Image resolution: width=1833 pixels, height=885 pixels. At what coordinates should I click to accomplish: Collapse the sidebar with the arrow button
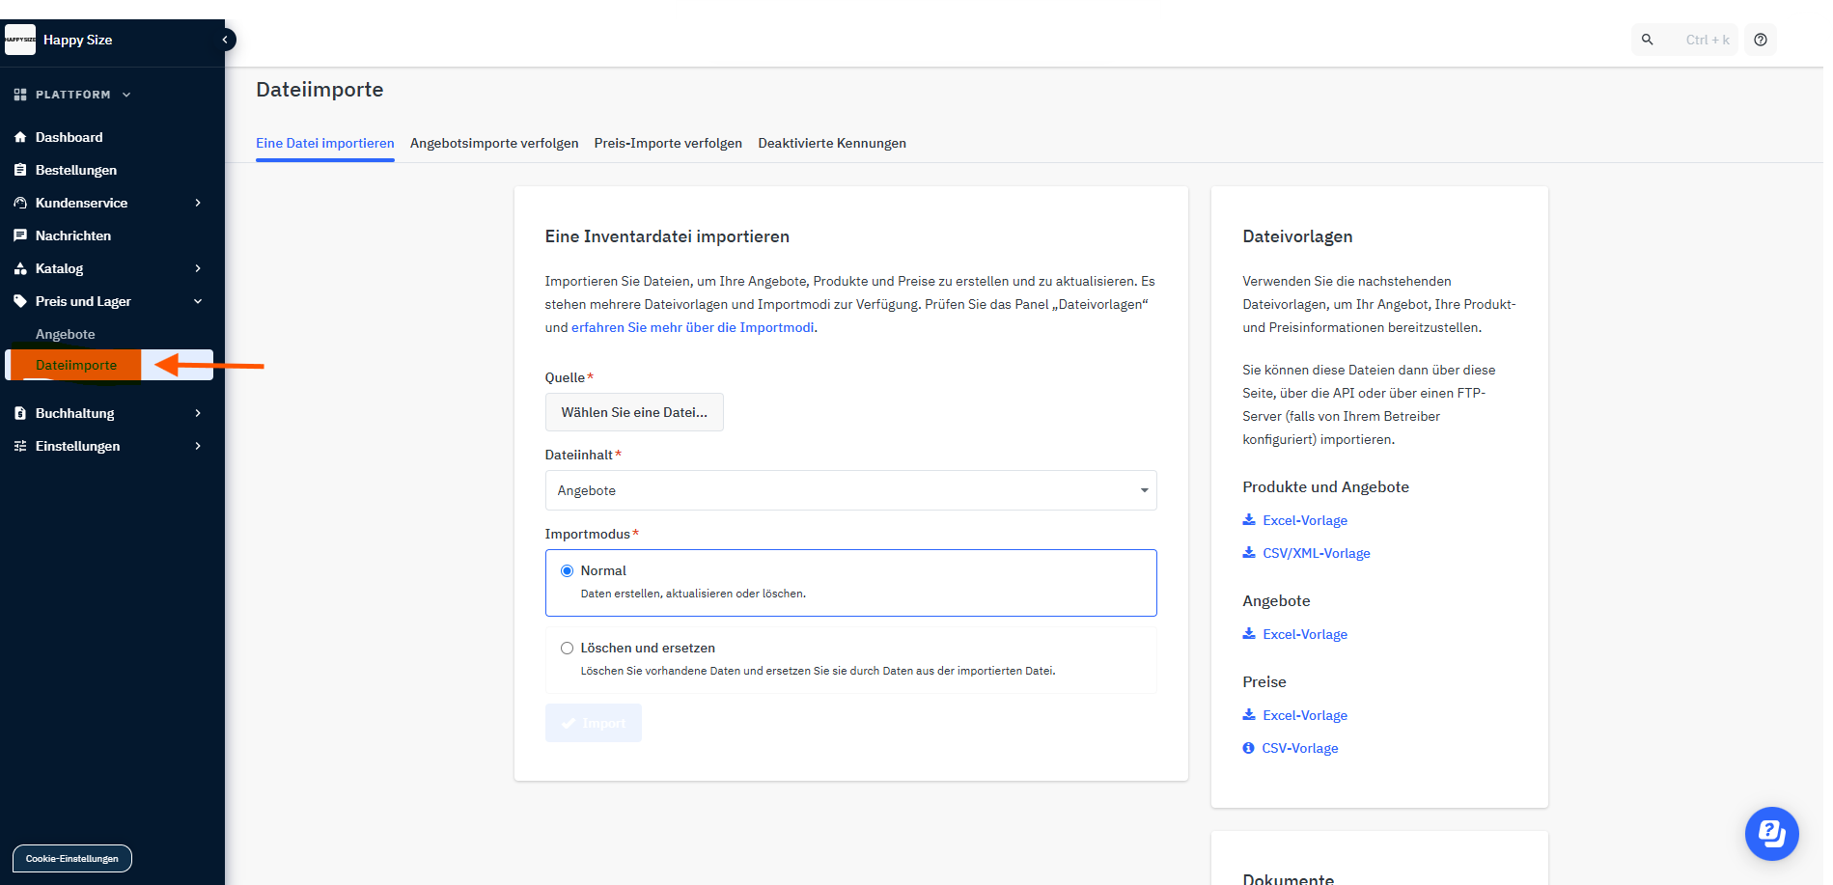pos(225,40)
